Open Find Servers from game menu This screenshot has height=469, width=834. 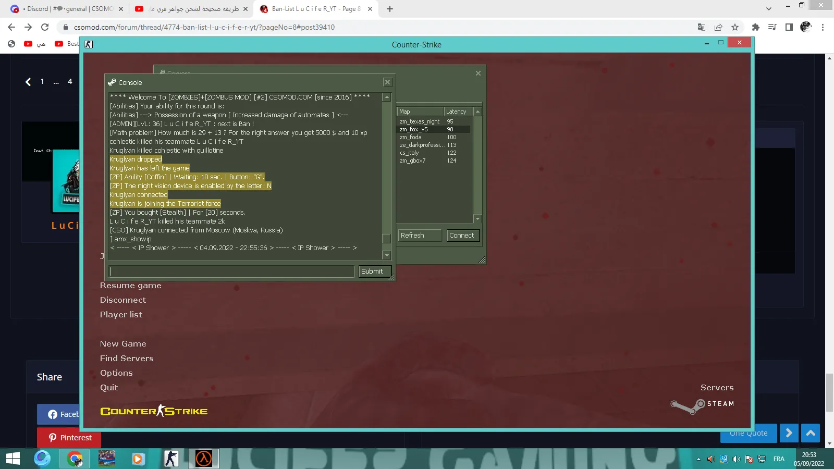pos(127,359)
